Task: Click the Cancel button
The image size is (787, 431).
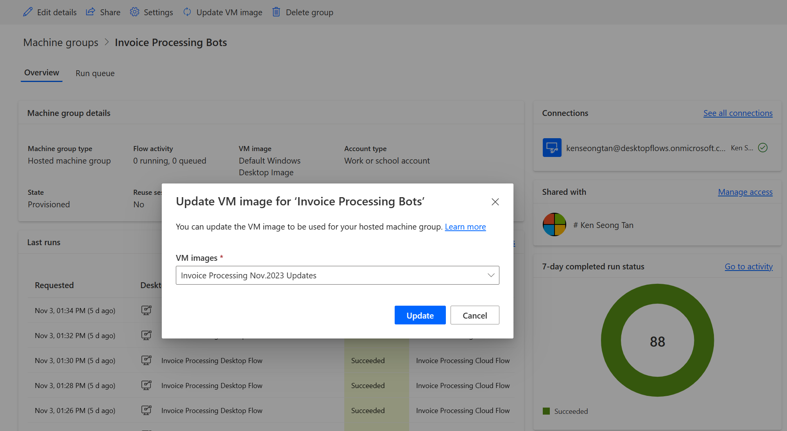Action: click(x=474, y=315)
